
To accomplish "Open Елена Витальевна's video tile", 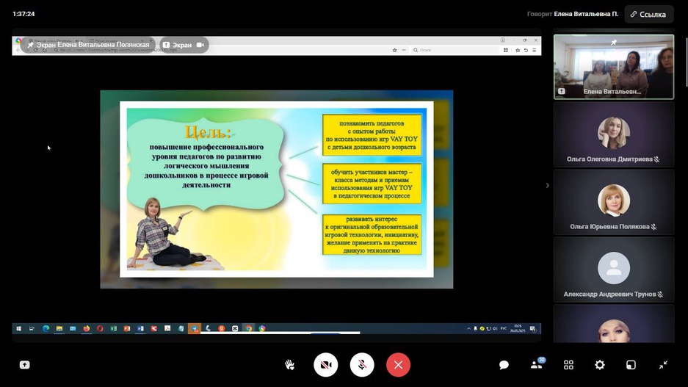I will point(614,67).
